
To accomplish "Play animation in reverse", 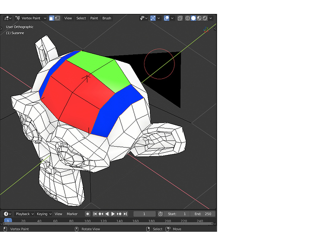I will [x=107, y=214].
